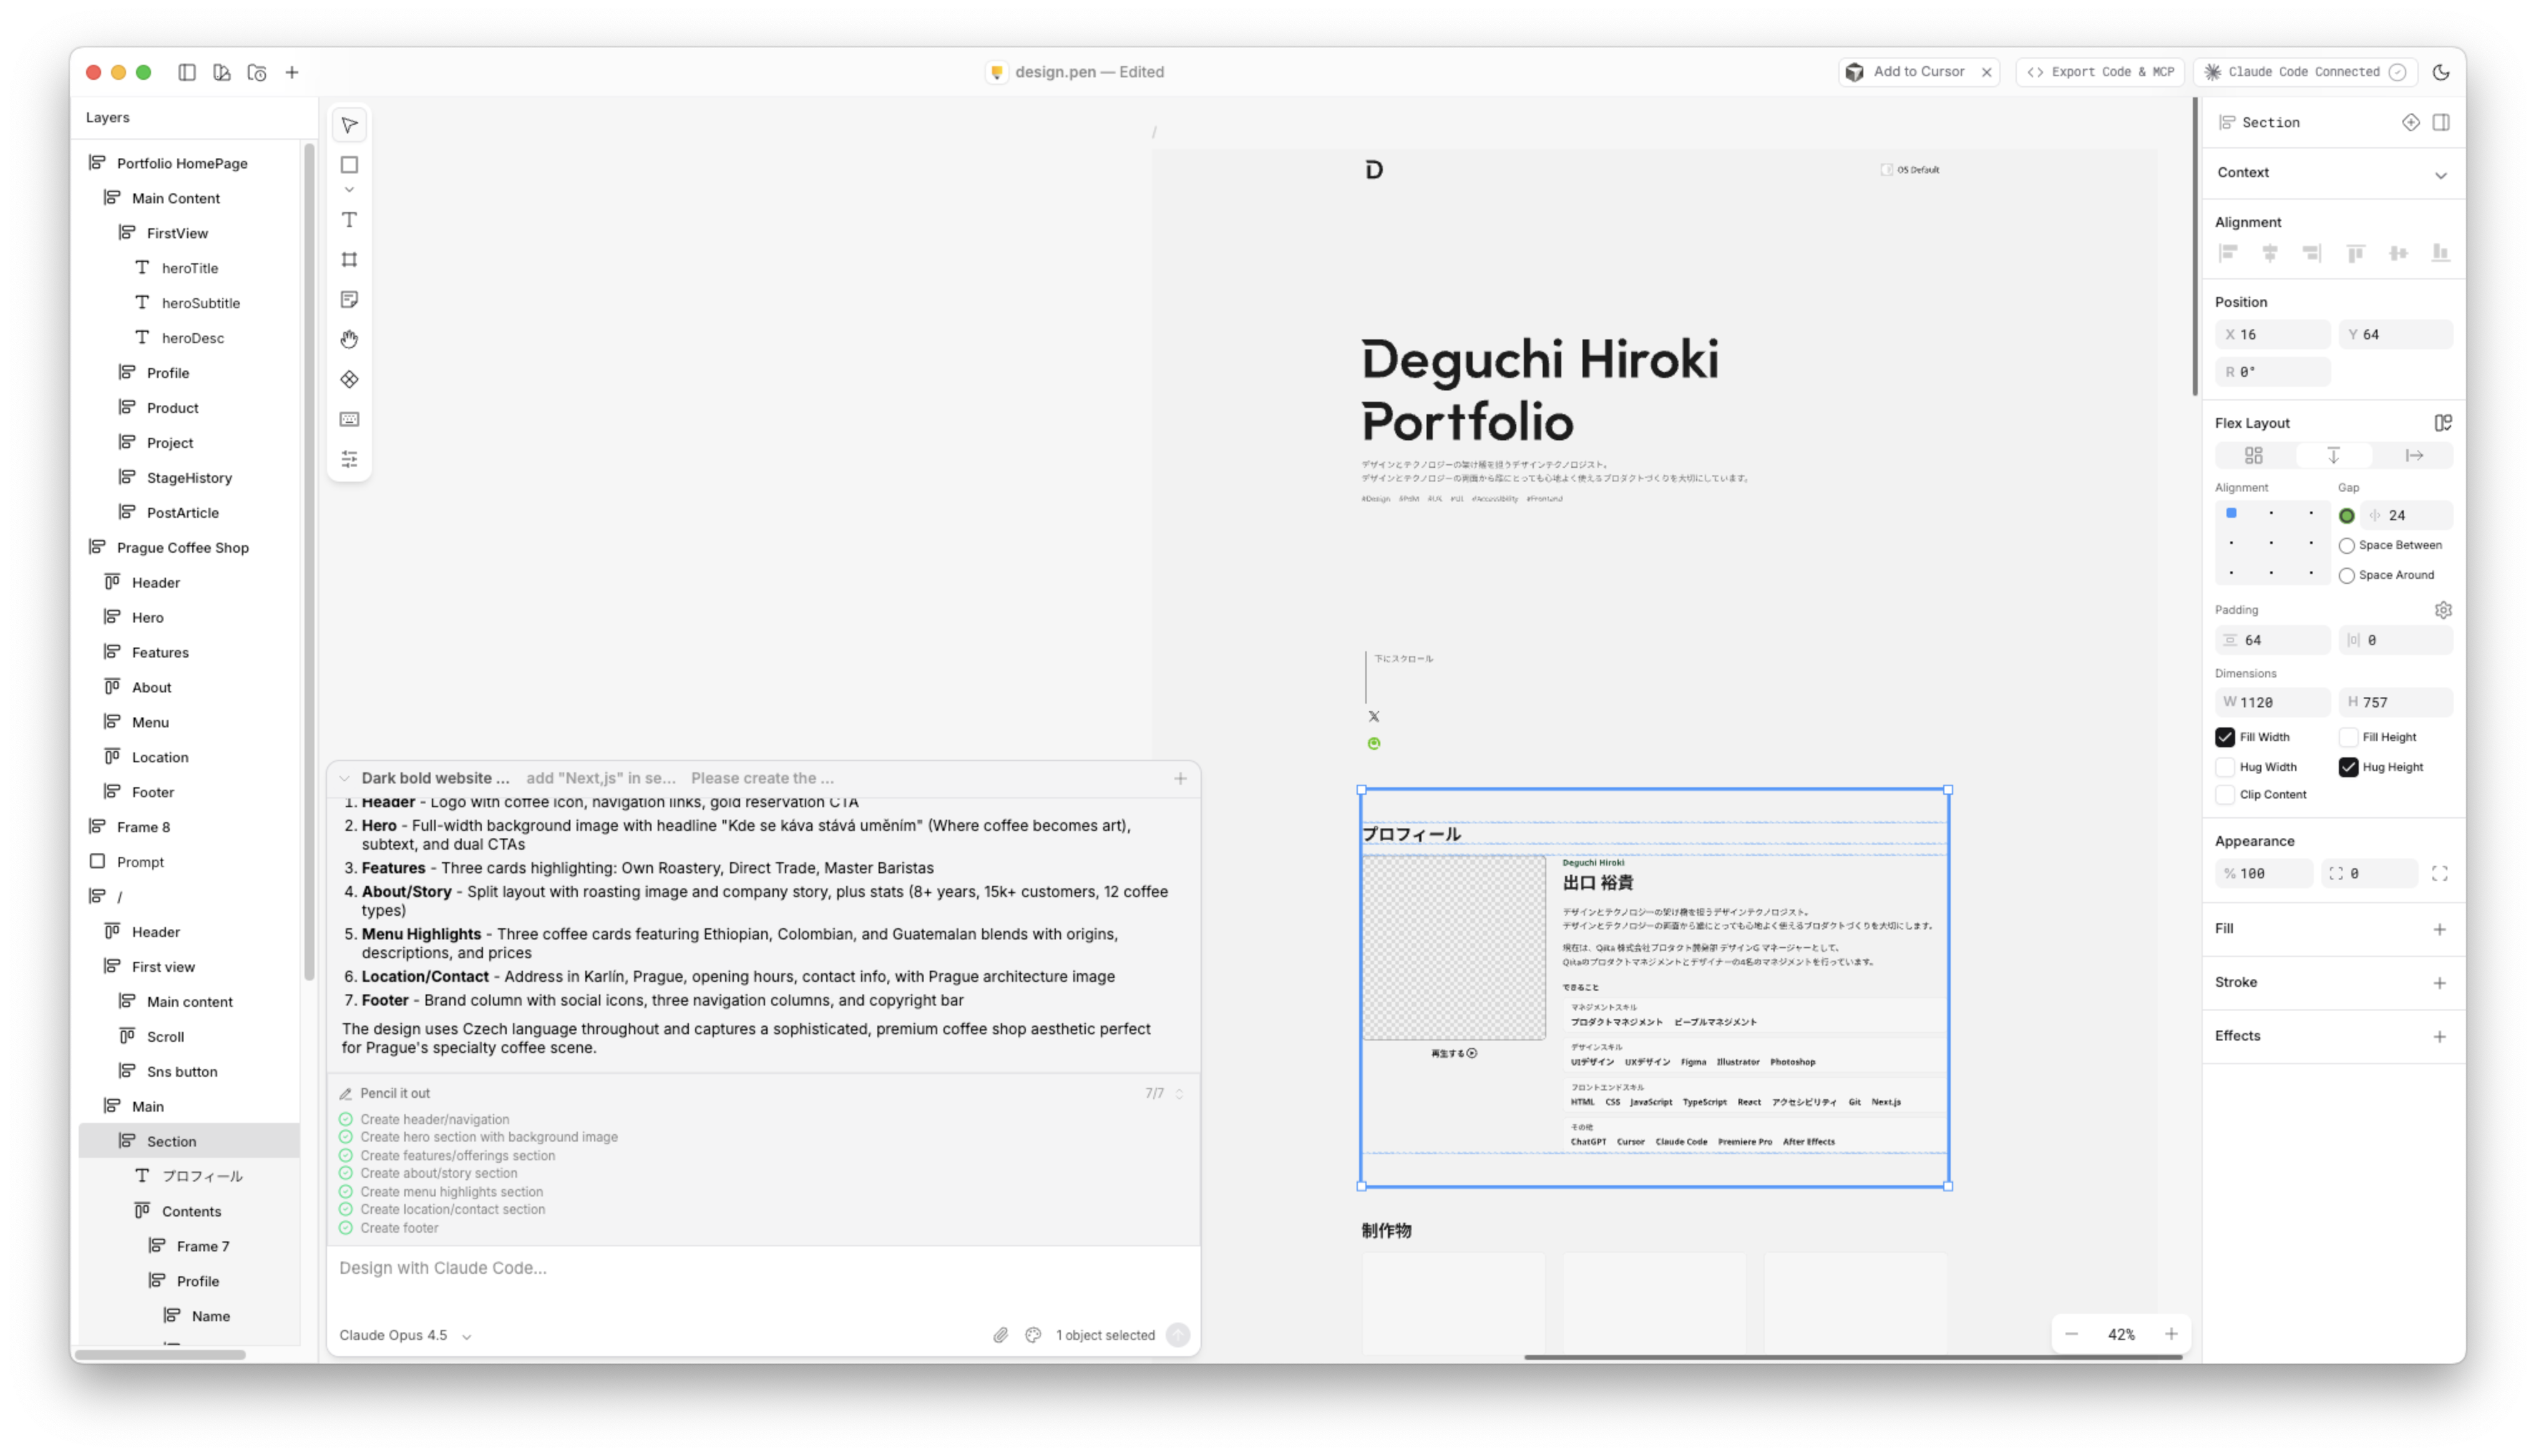Select the Prague Coffee Shop layer

pyautogui.click(x=182, y=548)
